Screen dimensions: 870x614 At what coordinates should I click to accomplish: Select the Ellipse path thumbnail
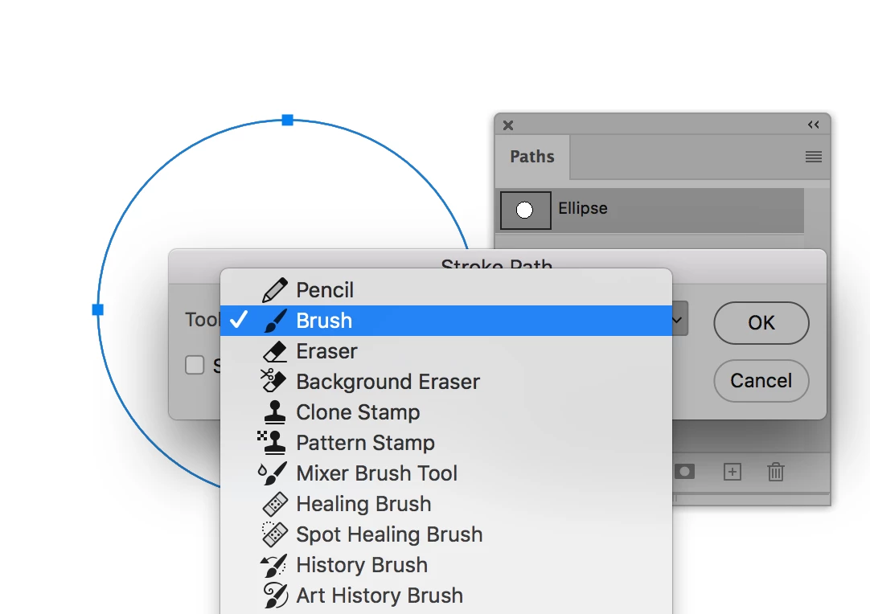[x=525, y=211]
